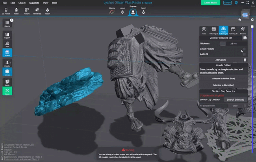Click Search Selected button
Screen dimensions: 256x162
click(235, 99)
